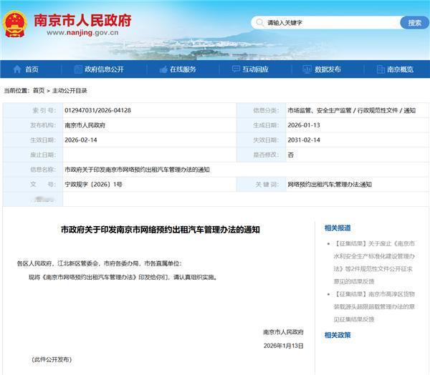Click the bold article title heading
This screenshot has height=375, width=430.
tap(160, 230)
